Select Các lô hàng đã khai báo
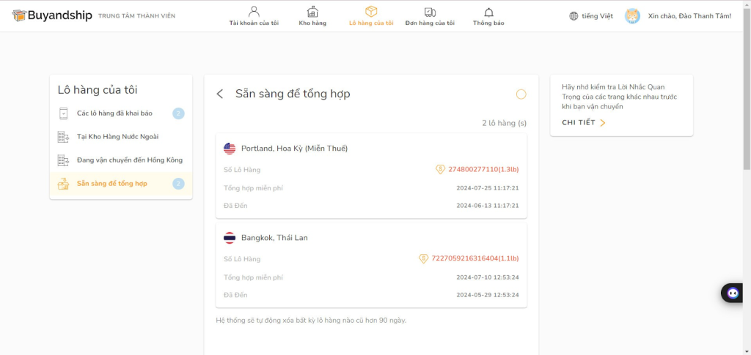The width and height of the screenshot is (751, 355). (121, 113)
